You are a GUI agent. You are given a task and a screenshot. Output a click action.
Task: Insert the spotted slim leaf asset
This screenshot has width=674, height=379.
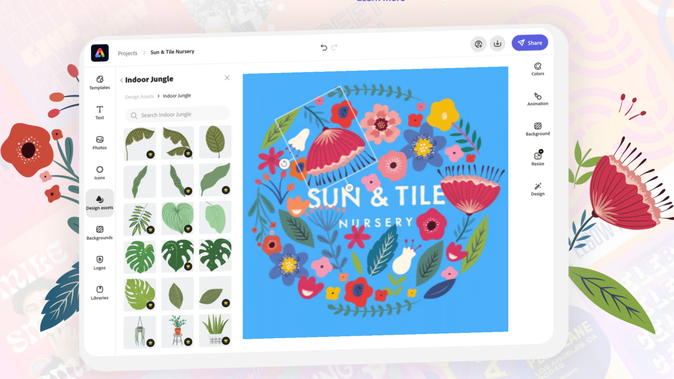[177, 180]
